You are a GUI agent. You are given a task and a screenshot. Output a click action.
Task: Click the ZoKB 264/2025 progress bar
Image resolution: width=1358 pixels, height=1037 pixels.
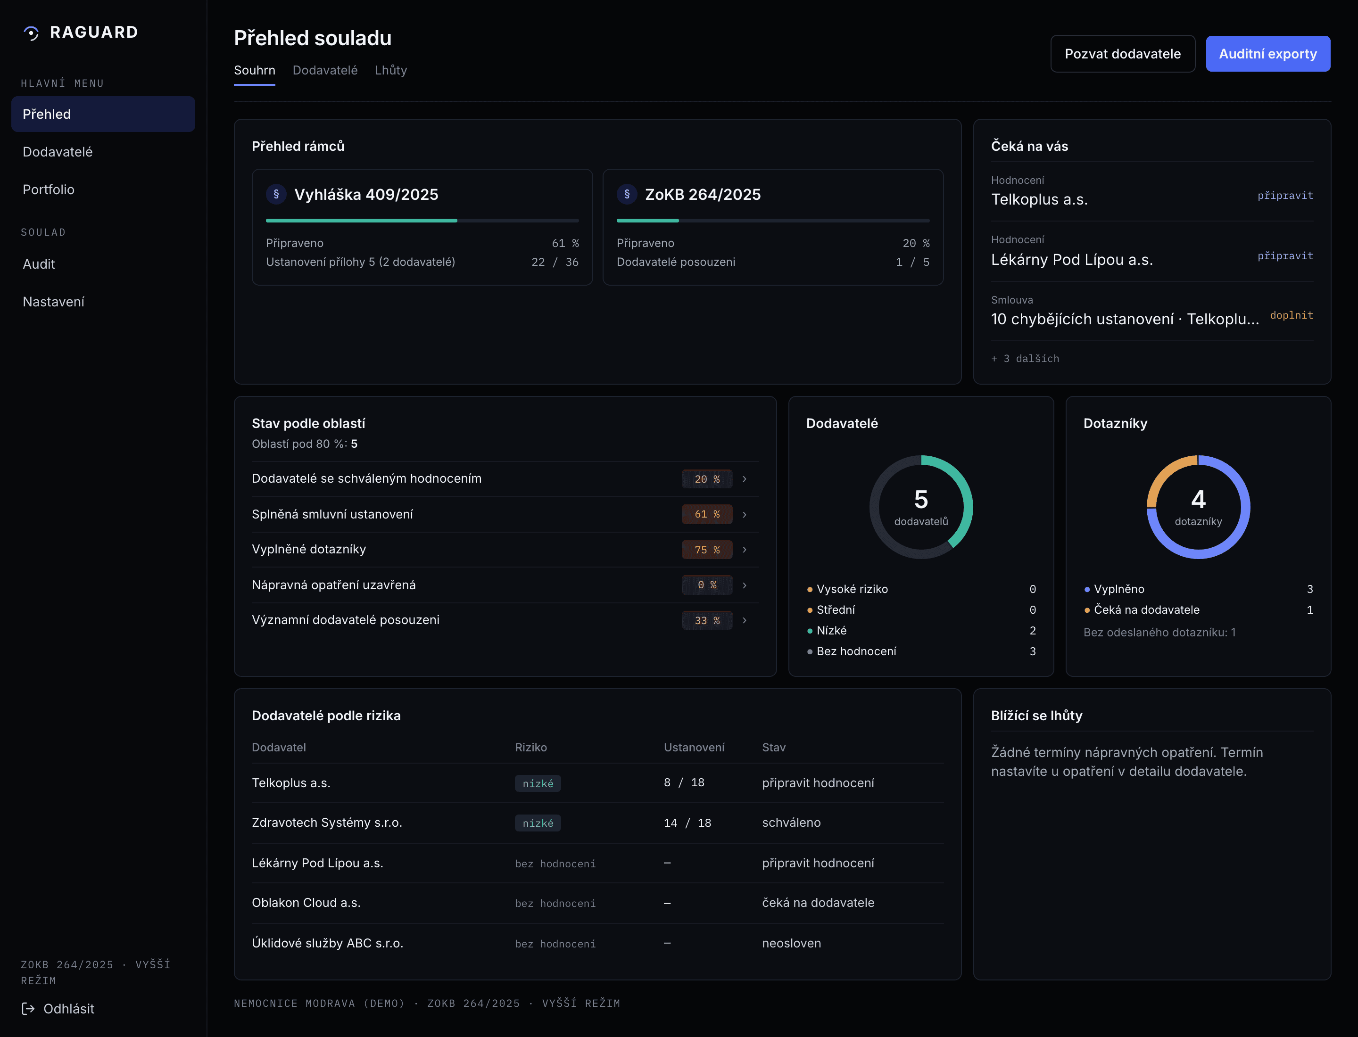tap(773, 221)
